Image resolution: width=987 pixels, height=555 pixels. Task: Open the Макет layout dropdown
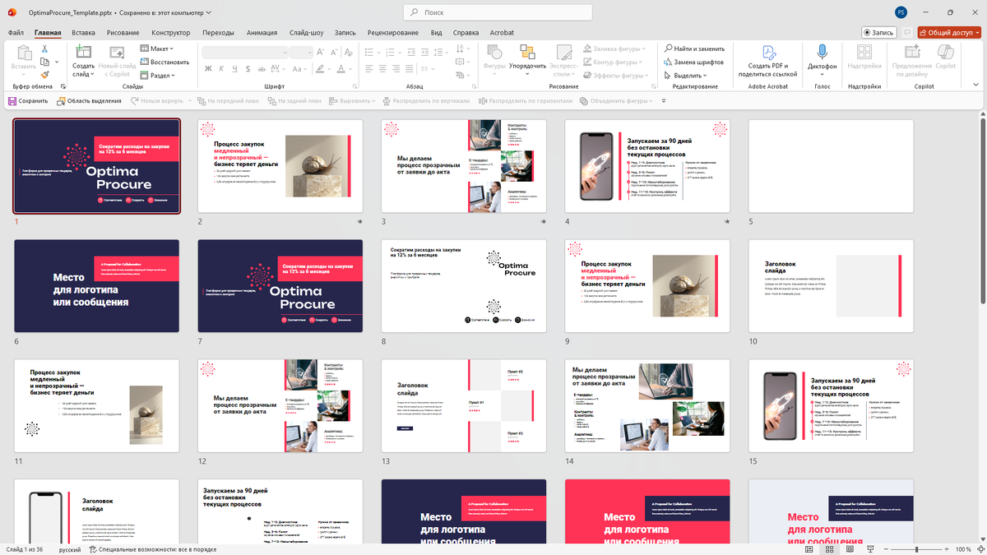pos(157,49)
